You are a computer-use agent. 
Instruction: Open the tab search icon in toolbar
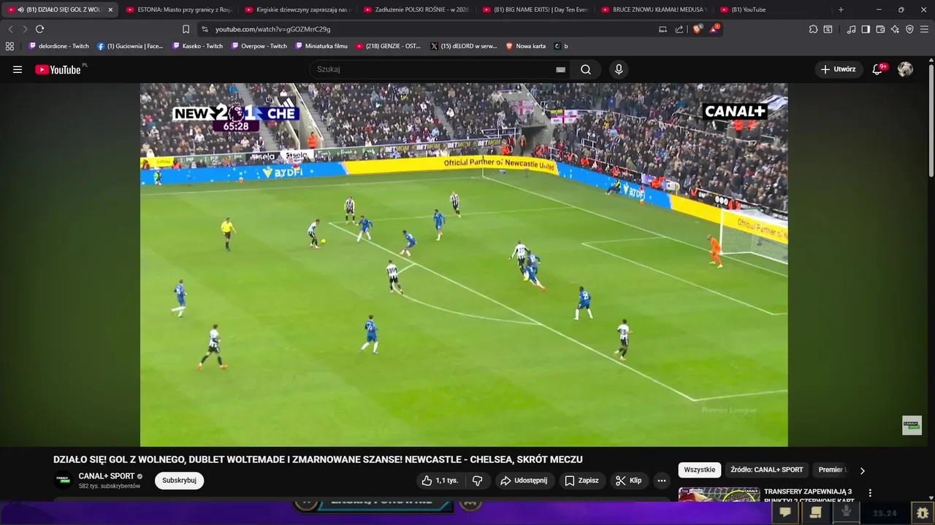coord(828,29)
